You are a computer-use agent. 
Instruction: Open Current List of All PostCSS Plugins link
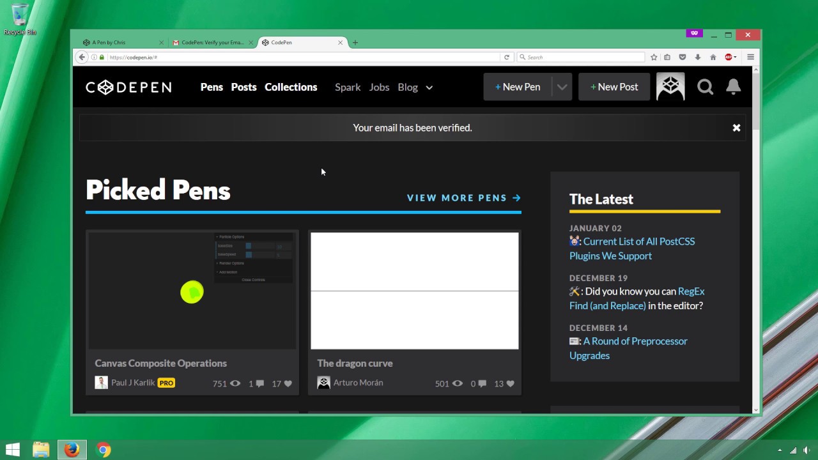(x=632, y=249)
